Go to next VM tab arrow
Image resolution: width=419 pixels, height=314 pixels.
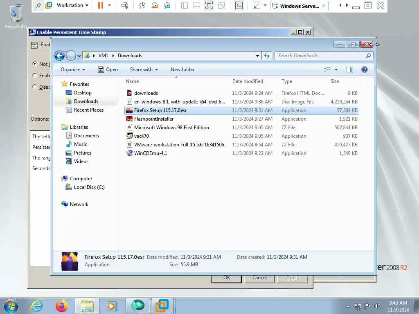347,5
